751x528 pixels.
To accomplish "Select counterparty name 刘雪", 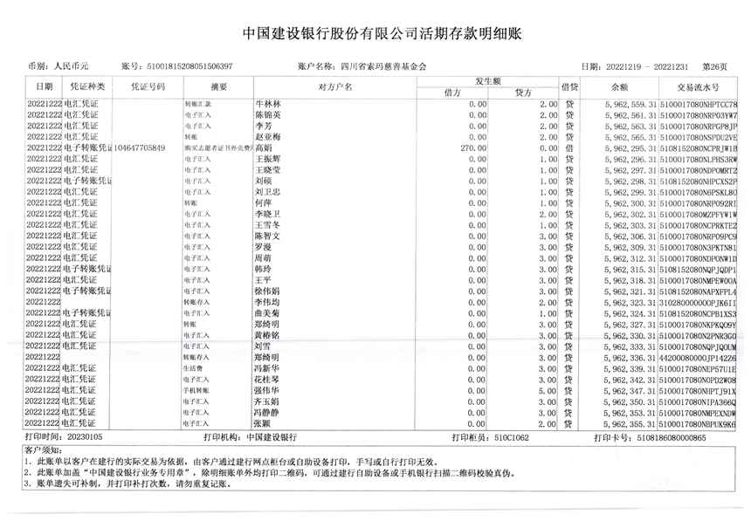I will (x=263, y=346).
